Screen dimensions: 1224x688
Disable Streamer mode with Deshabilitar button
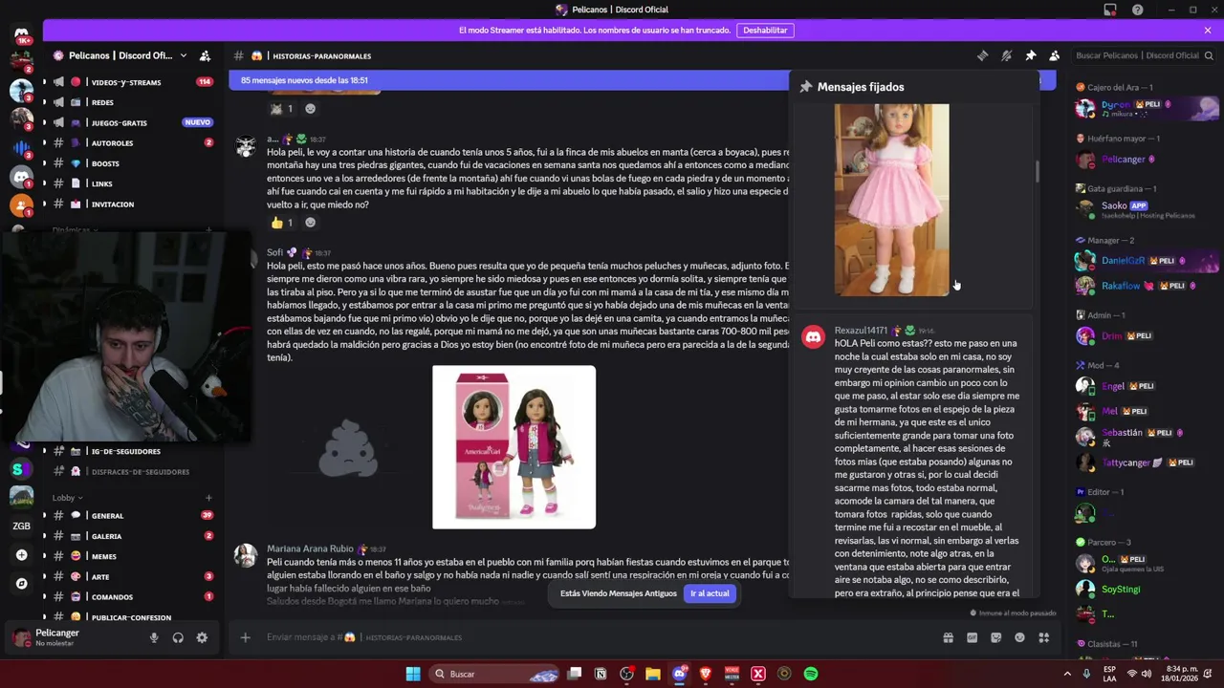click(x=765, y=30)
